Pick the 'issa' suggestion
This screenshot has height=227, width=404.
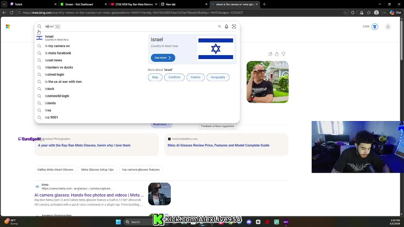pos(90,110)
